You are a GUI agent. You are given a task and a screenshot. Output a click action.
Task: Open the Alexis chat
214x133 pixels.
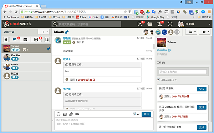(26, 67)
